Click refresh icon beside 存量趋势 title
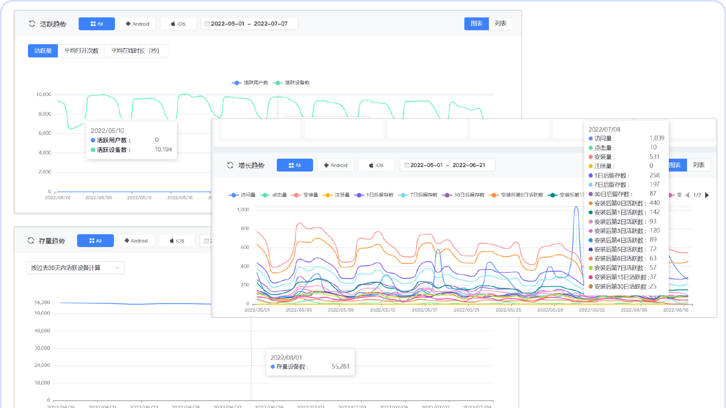 pos(31,241)
